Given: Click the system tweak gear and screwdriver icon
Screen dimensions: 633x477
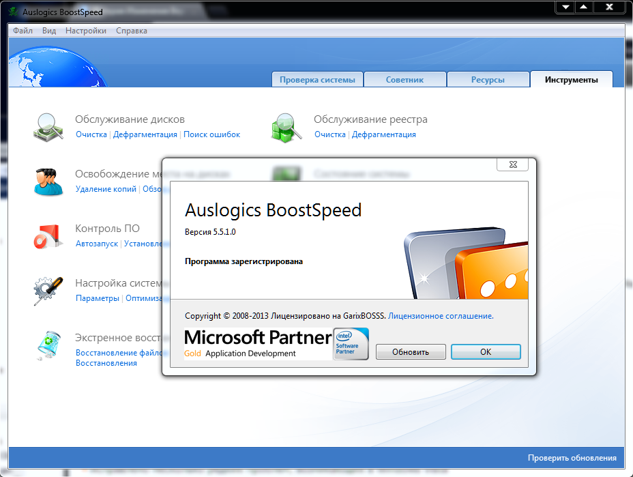Looking at the screenshot, I should click(x=48, y=291).
